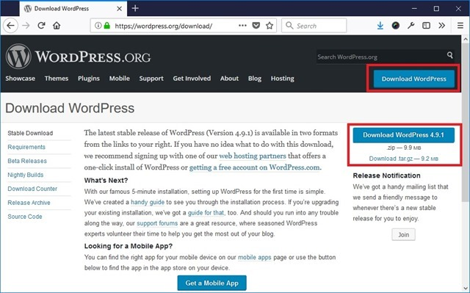Click the page scrollbar down arrow
Viewport: 470px width, 293px height.
coord(466,289)
